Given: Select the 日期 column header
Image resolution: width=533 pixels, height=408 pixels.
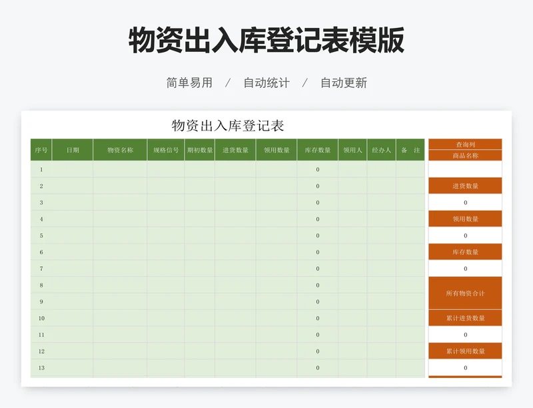Looking at the screenshot, I should [x=73, y=150].
